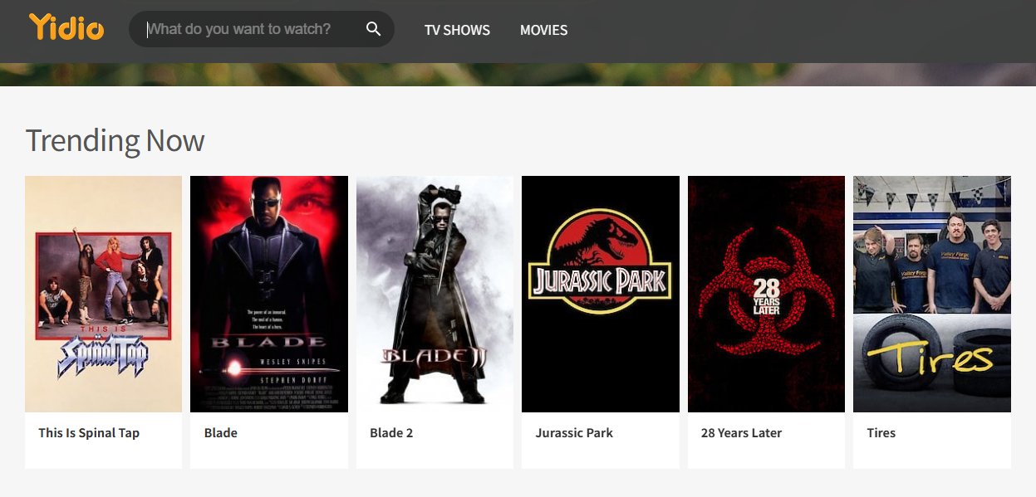Viewport: 1036px width, 497px height.
Task: Open the Blade movie poster
Action: [x=269, y=294]
